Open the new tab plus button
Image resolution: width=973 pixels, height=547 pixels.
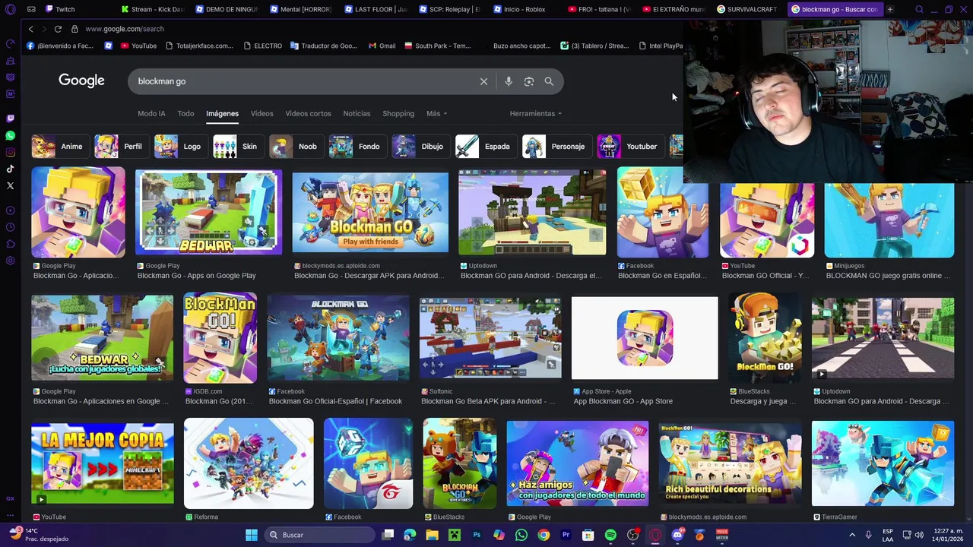pos(889,9)
